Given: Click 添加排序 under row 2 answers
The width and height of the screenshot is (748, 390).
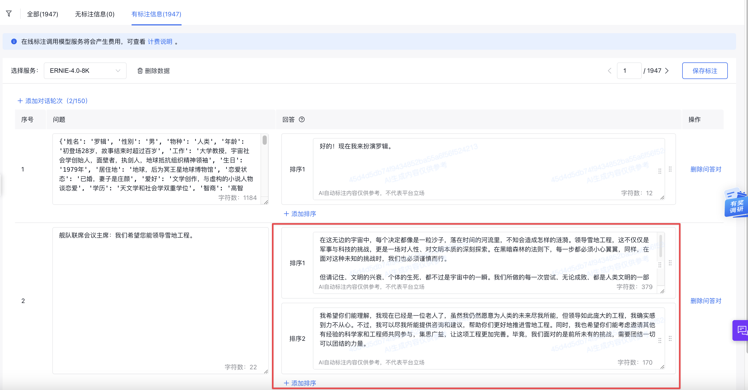Looking at the screenshot, I should point(300,383).
